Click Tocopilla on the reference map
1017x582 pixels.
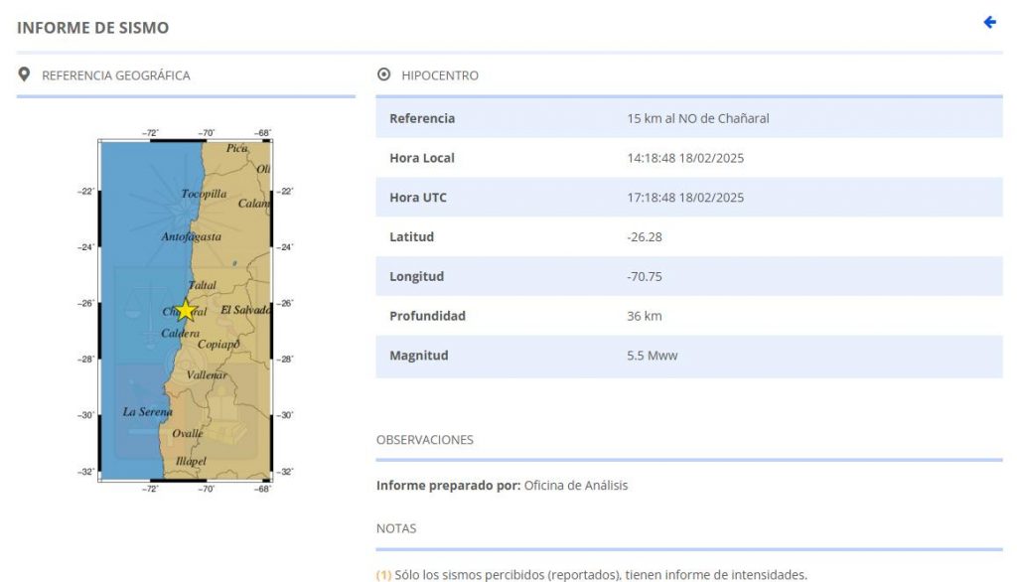coord(204,194)
